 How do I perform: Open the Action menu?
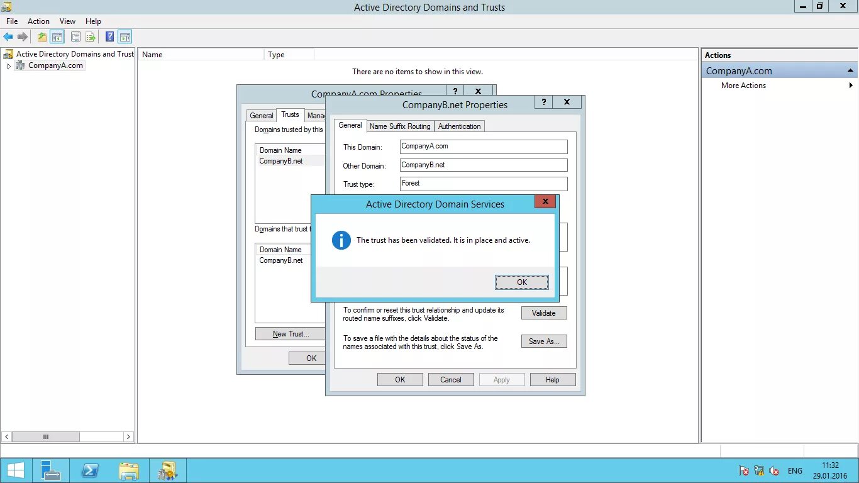click(x=38, y=21)
